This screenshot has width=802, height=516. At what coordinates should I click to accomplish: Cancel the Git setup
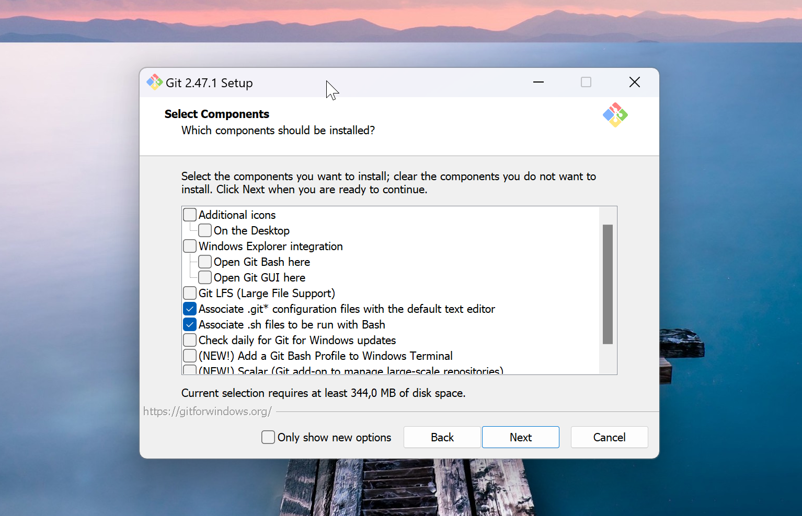tap(609, 437)
